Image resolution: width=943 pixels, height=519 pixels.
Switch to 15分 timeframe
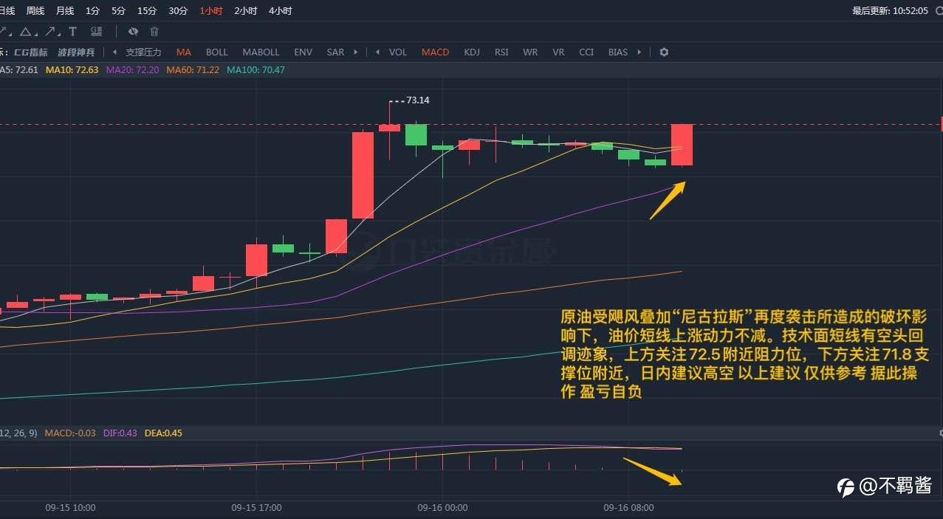147,11
